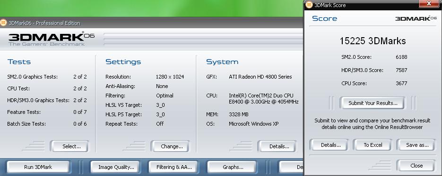442x176 pixels.
Task: Click the GFX ATI Radeon HD 4800 Series text
Action: click(x=260, y=77)
